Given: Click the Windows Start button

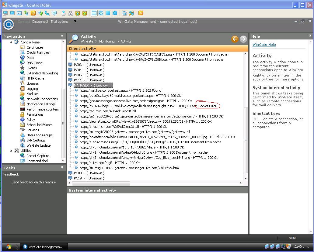Looking at the screenshot, I should click(9, 247).
